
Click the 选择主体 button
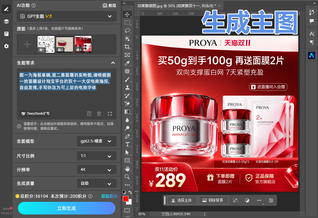[182, 200]
